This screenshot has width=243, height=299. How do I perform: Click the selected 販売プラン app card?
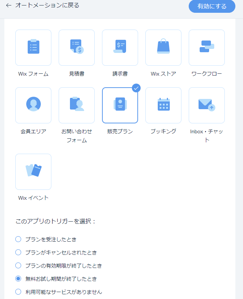point(120,105)
